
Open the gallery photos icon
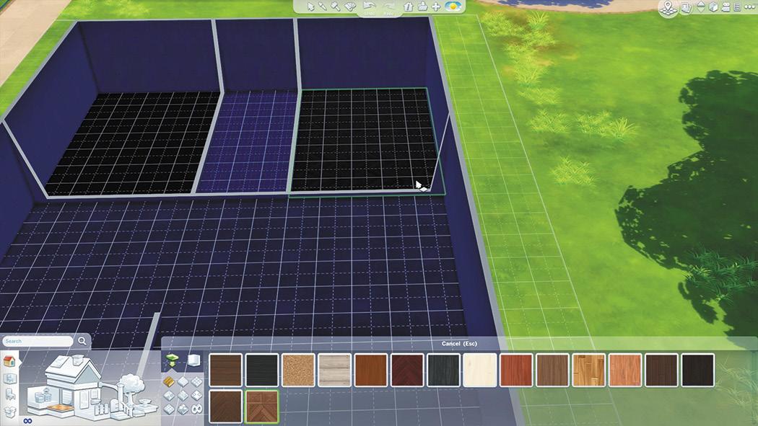click(x=686, y=8)
